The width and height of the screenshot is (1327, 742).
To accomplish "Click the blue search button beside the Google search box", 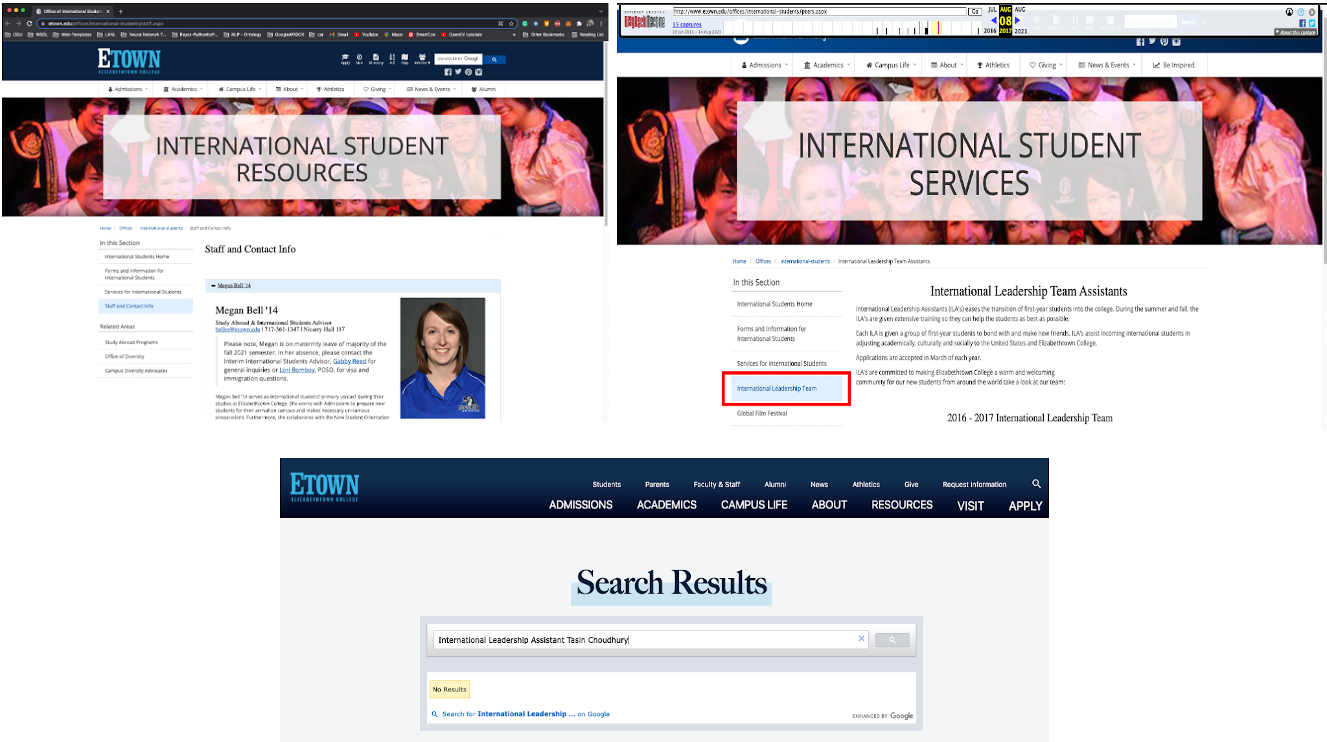I will click(494, 59).
